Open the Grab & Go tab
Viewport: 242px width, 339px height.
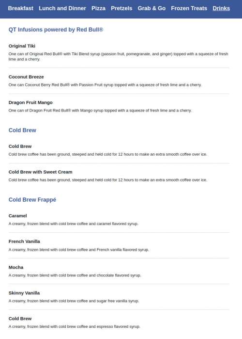click(151, 8)
